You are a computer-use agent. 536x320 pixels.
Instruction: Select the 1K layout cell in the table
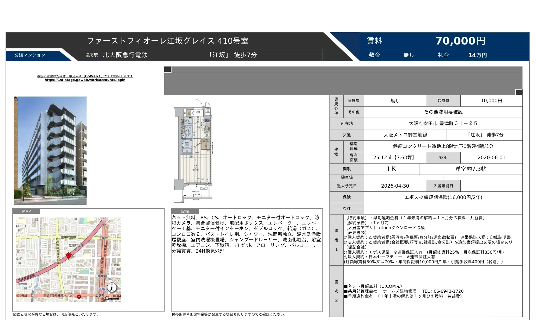392,169
